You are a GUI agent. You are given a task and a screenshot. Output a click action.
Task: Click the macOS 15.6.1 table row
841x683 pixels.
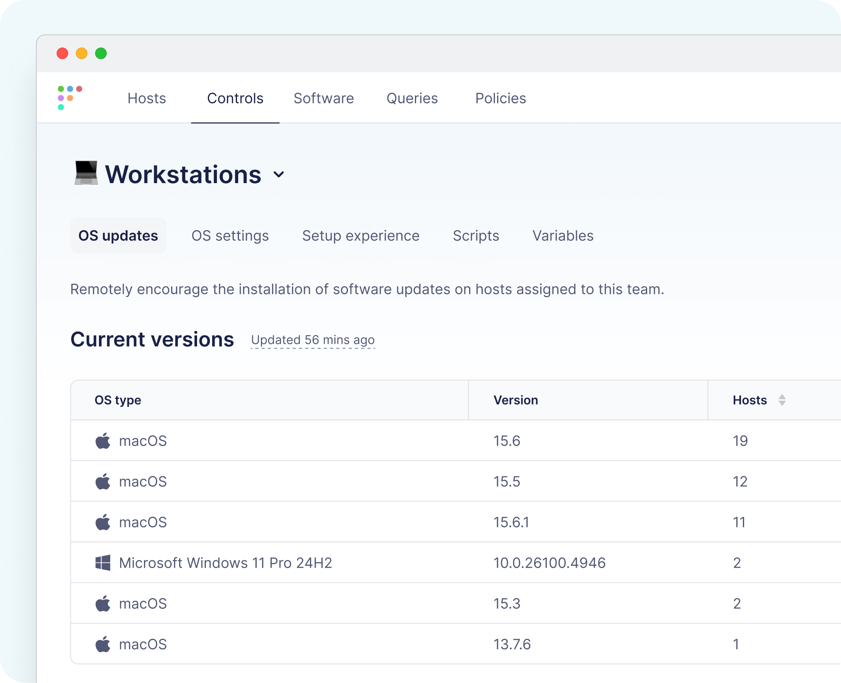pyautogui.click(x=279, y=522)
